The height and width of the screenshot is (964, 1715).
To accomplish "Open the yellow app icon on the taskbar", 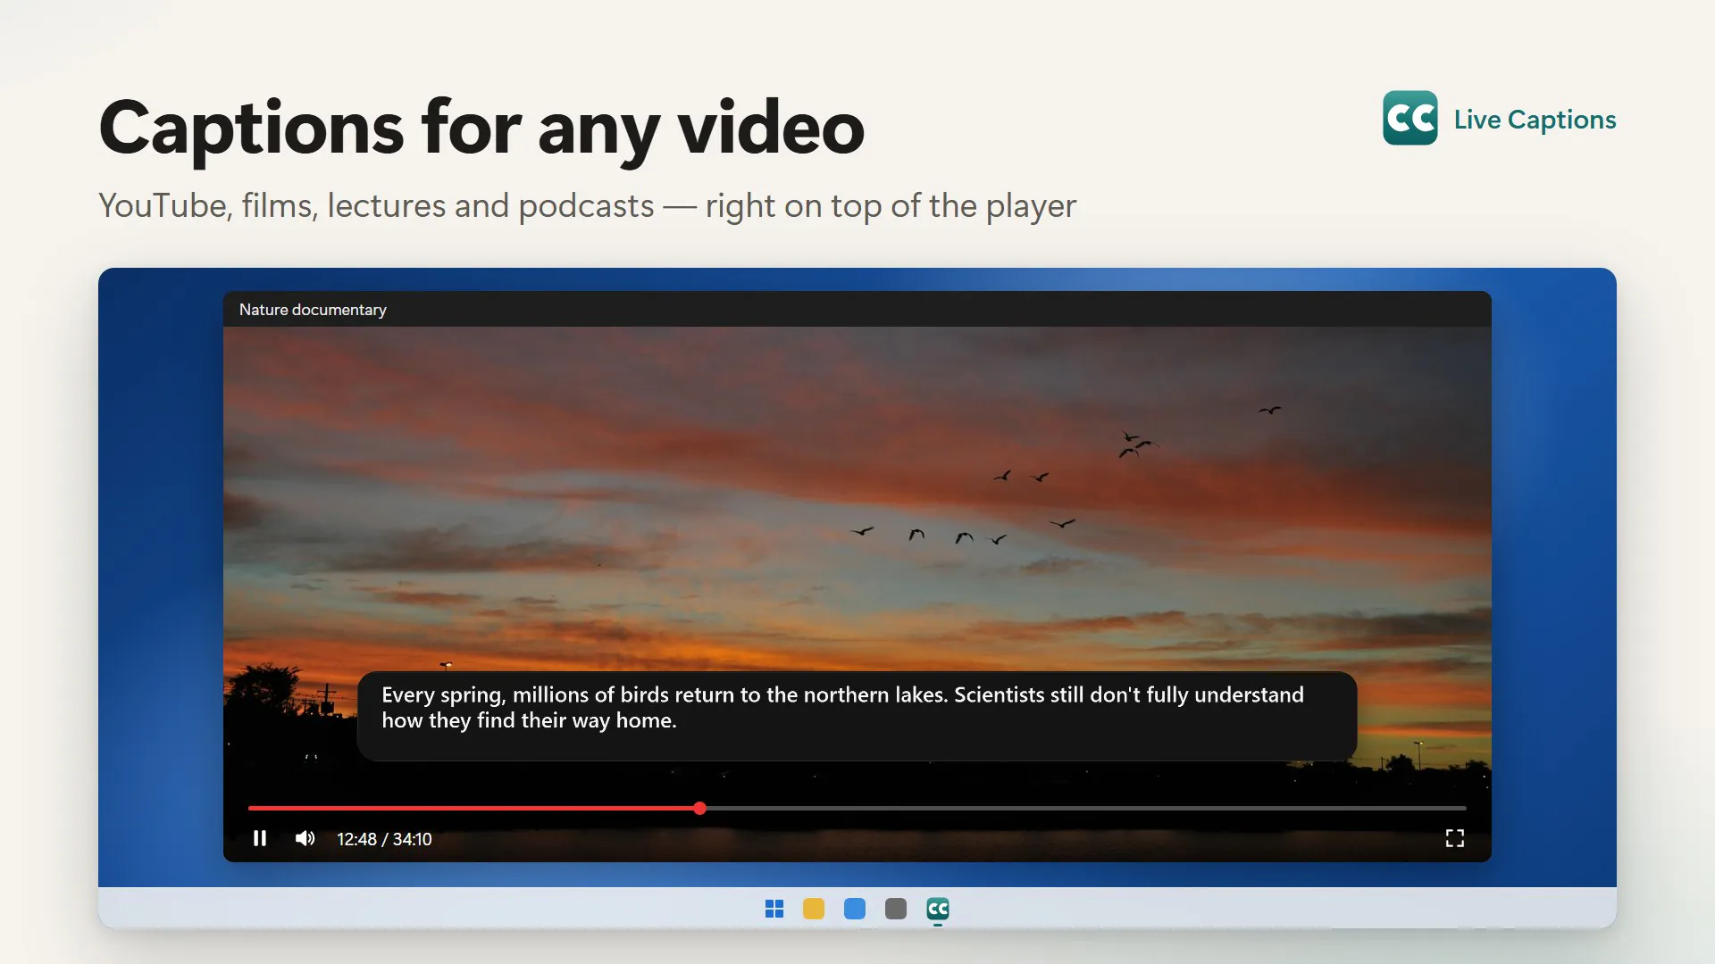I will pos(814,909).
